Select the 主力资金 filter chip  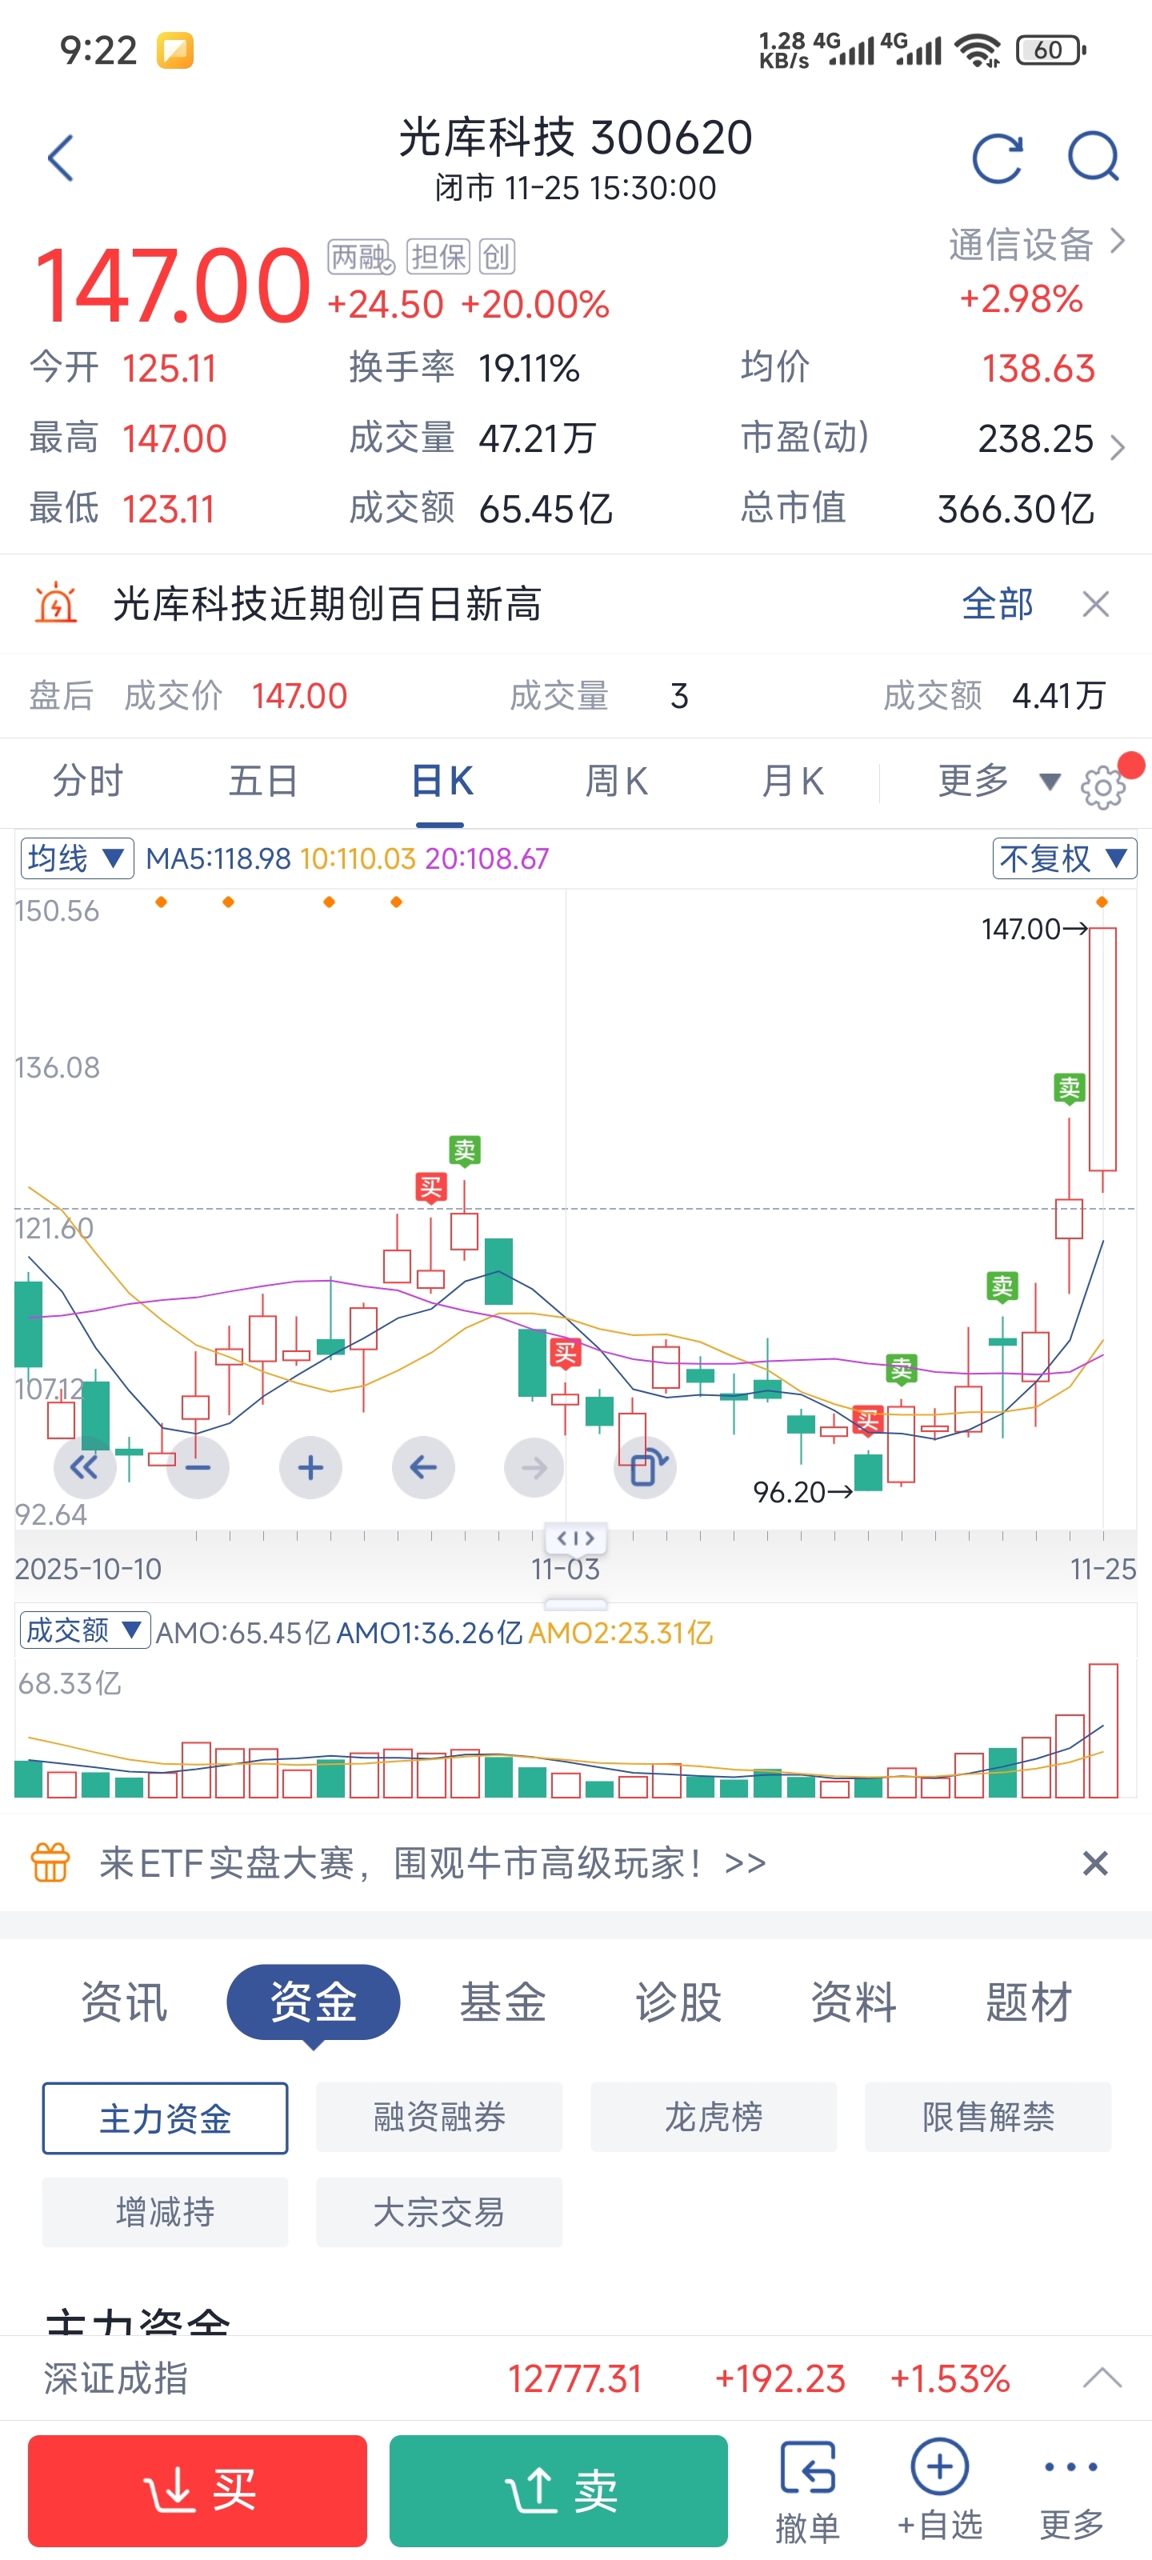(x=165, y=2118)
